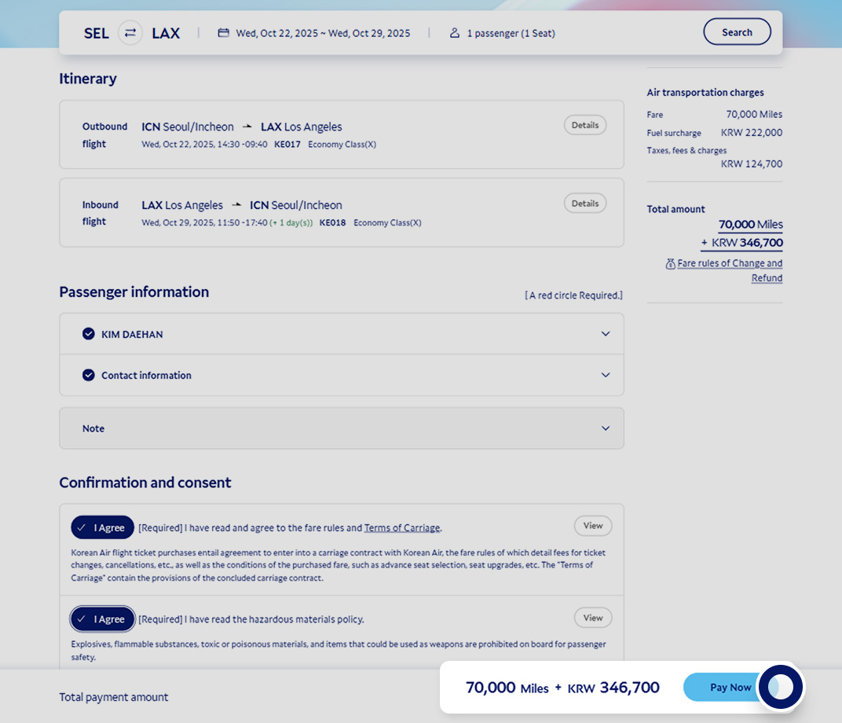Open the round chatbot icon at bottom right
Viewport: 842px width, 723px height.
click(x=780, y=688)
